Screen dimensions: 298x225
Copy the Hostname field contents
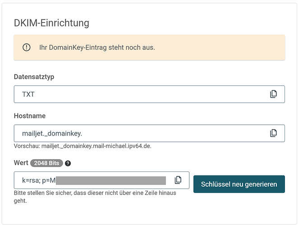(x=273, y=133)
